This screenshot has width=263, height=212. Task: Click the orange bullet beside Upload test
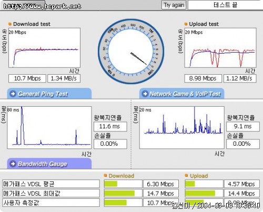(x=186, y=24)
